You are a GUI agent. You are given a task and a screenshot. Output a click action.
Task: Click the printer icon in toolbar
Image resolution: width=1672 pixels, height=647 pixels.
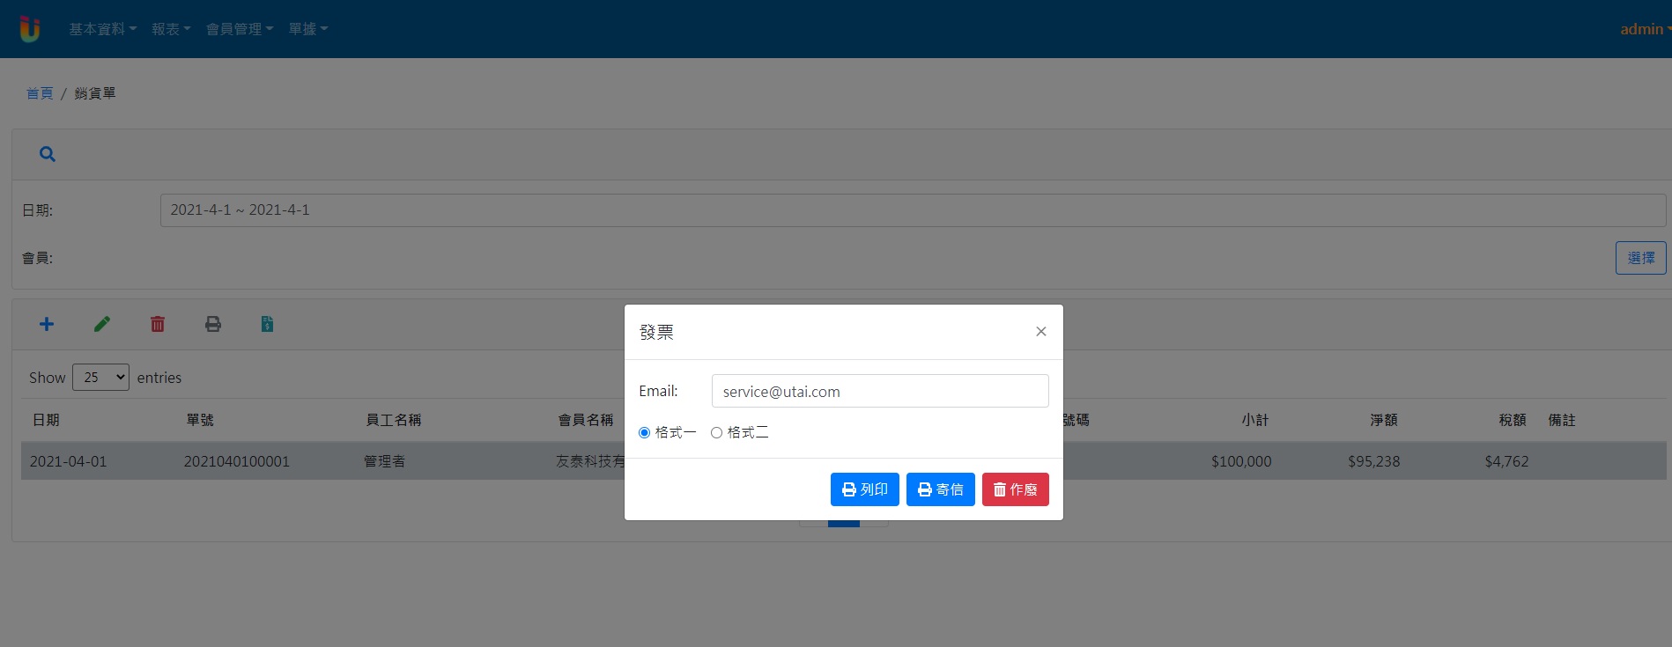[x=213, y=324]
